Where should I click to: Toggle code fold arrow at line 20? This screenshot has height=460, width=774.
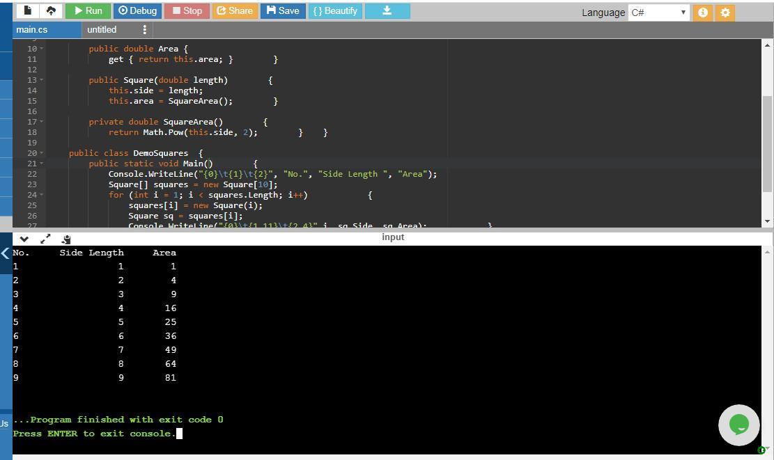click(x=42, y=153)
